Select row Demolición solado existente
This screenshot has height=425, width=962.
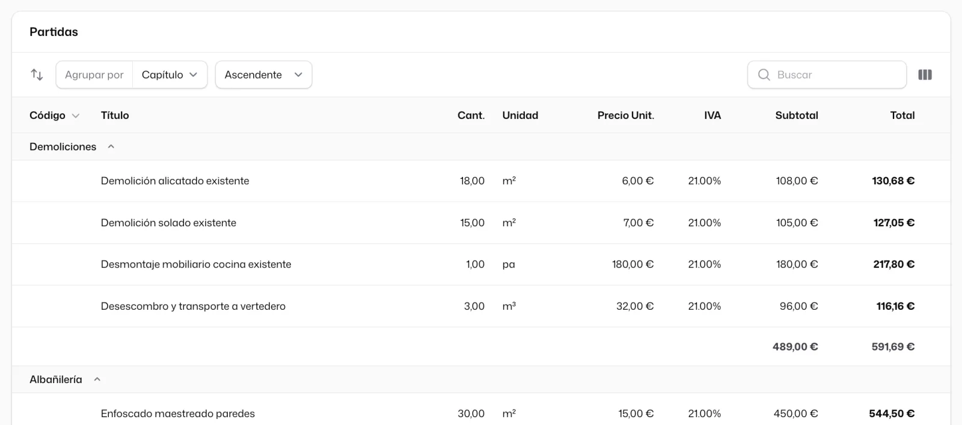click(x=481, y=223)
